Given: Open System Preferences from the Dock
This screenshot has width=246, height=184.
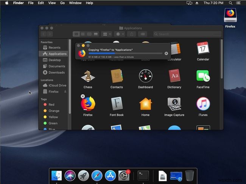Looking at the screenshot, I should (x=124, y=176).
